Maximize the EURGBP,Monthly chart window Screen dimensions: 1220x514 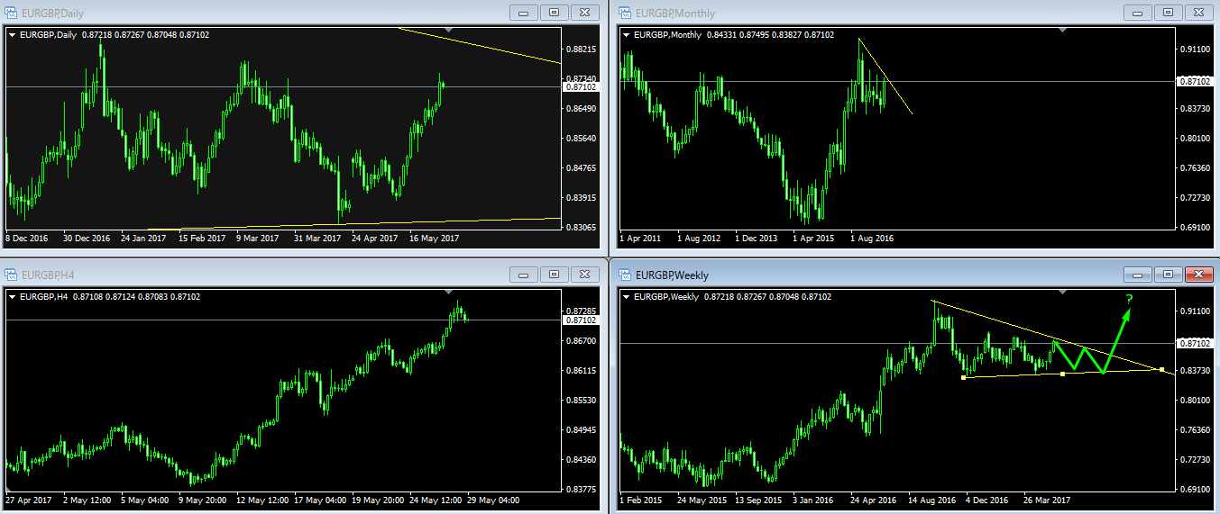[1168, 13]
